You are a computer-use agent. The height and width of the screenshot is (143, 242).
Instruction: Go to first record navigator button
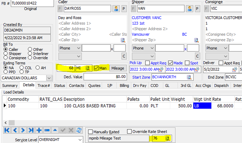click(7, 130)
